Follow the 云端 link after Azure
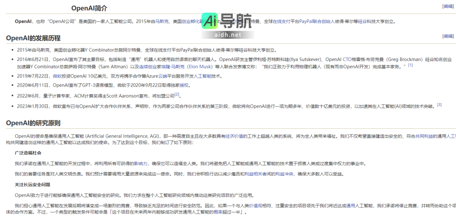The width and height of the screenshot is (456, 217). [163, 76]
